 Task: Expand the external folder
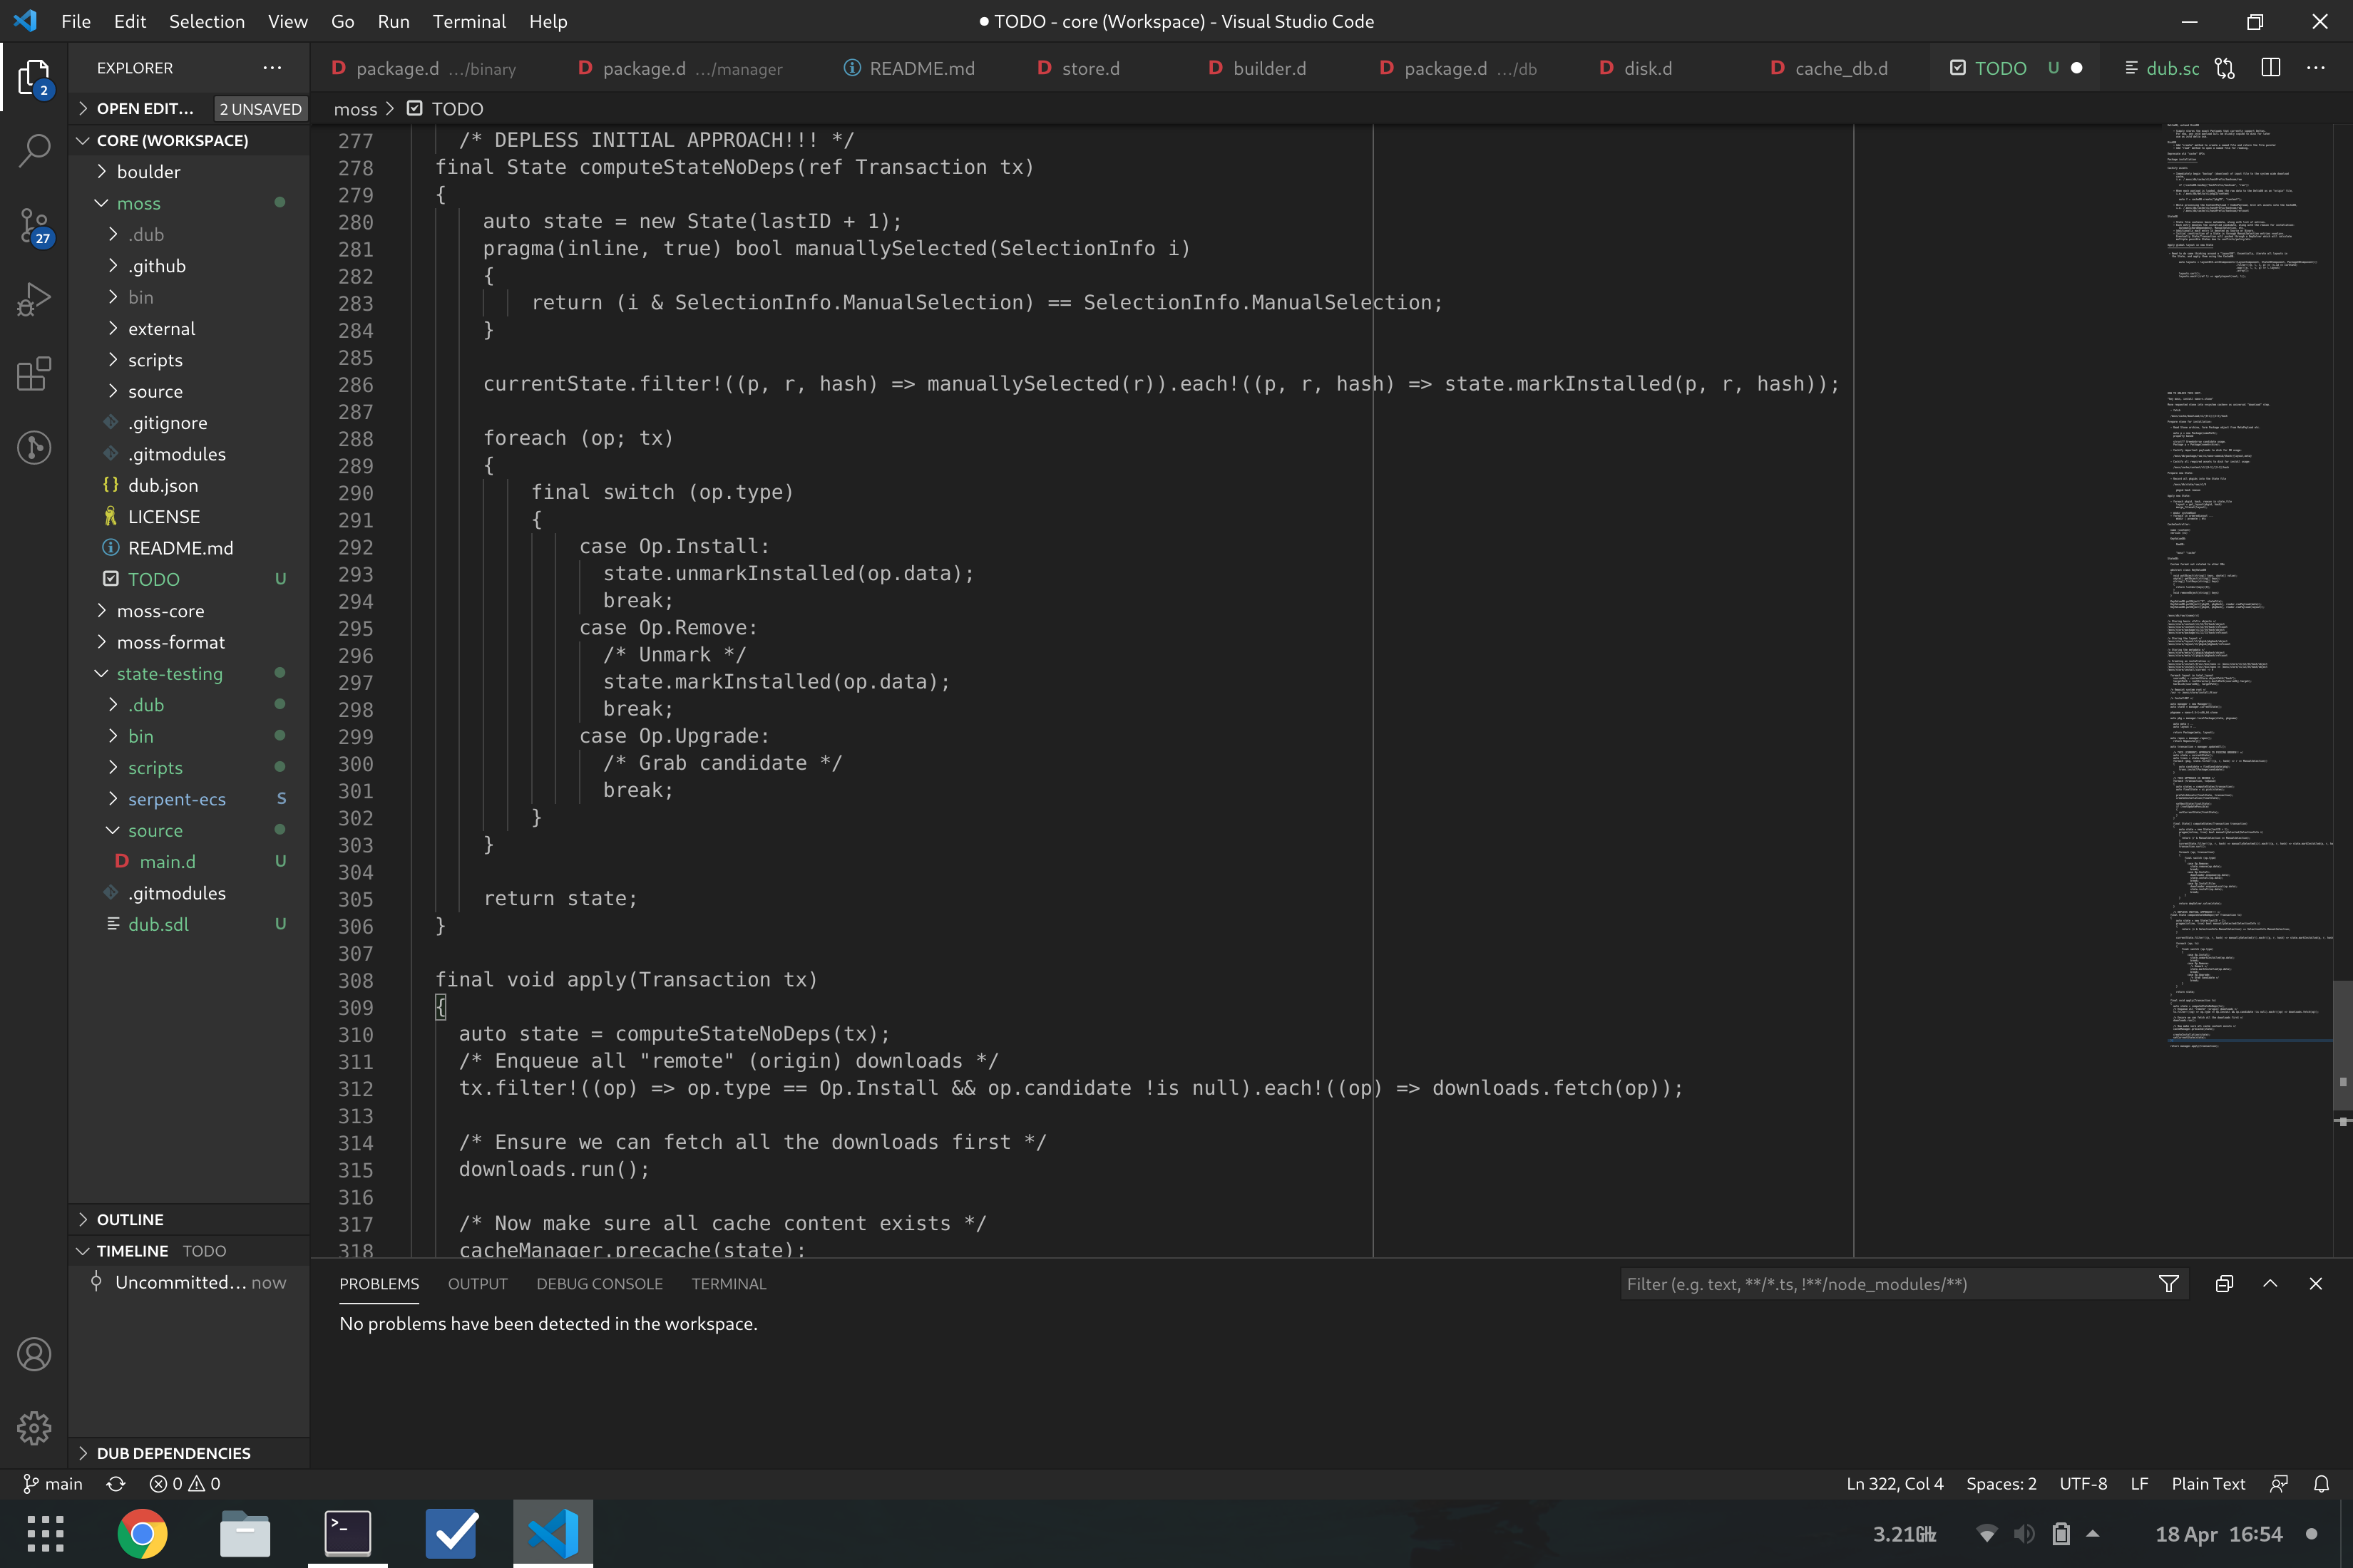[189, 329]
